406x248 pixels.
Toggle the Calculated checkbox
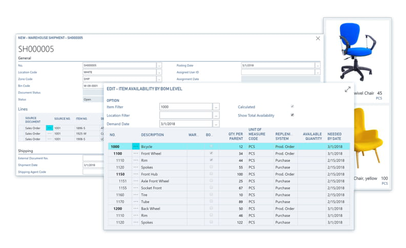coord(292,107)
